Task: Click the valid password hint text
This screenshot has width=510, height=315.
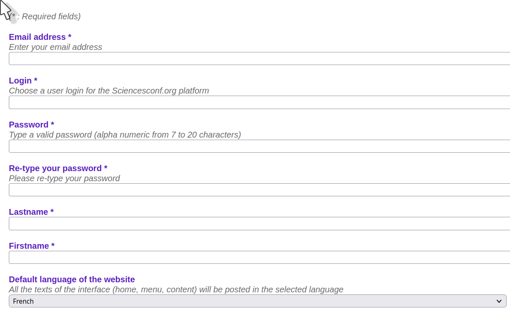Action: click(125, 135)
